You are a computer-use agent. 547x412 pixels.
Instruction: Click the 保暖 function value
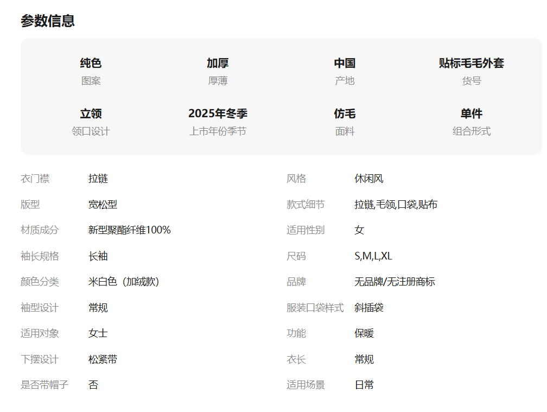[x=364, y=333]
